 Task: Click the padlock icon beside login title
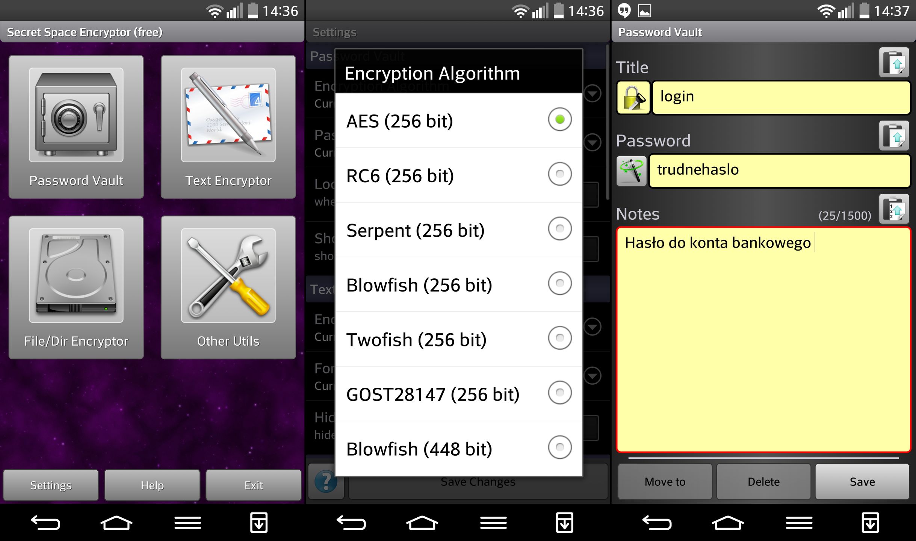pos(633,98)
